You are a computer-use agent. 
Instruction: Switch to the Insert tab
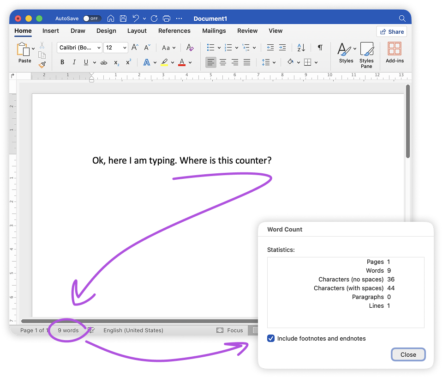(51, 31)
